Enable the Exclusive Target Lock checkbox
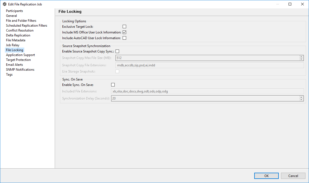The image size is (309, 183). tap(124, 27)
